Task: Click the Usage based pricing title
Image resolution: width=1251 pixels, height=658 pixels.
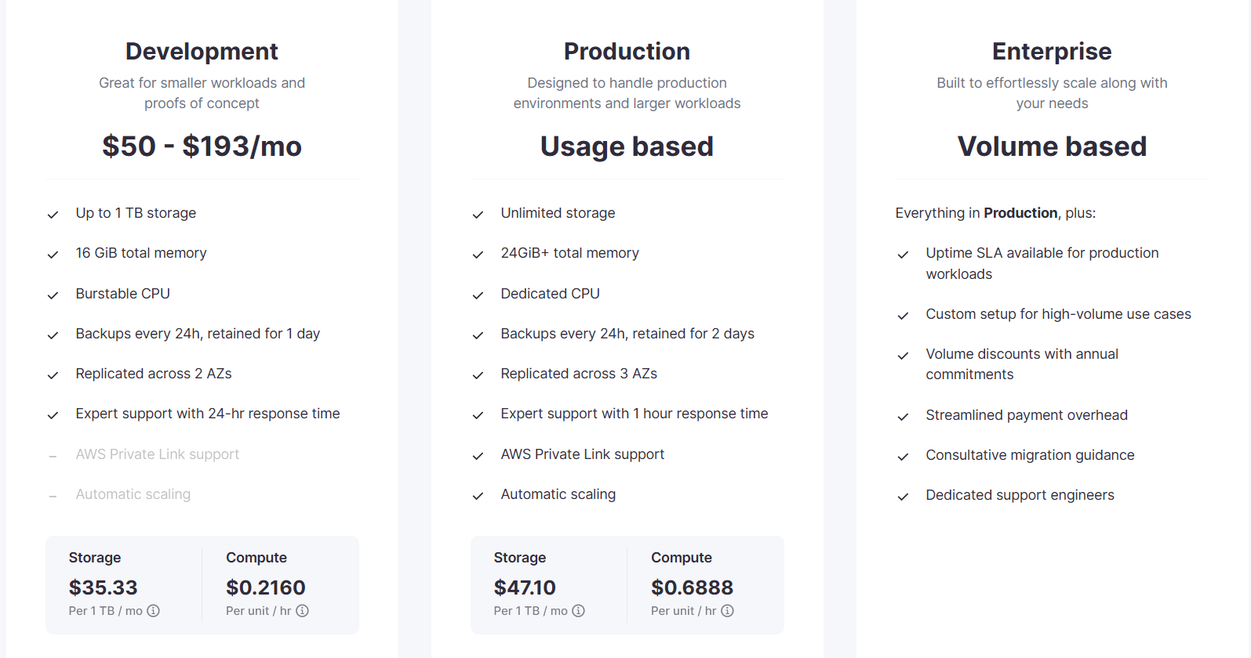Action: (627, 146)
